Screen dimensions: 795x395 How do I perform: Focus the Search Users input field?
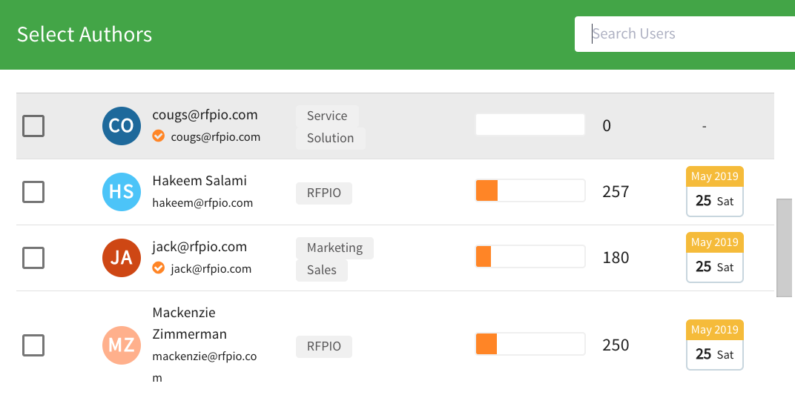(x=685, y=34)
